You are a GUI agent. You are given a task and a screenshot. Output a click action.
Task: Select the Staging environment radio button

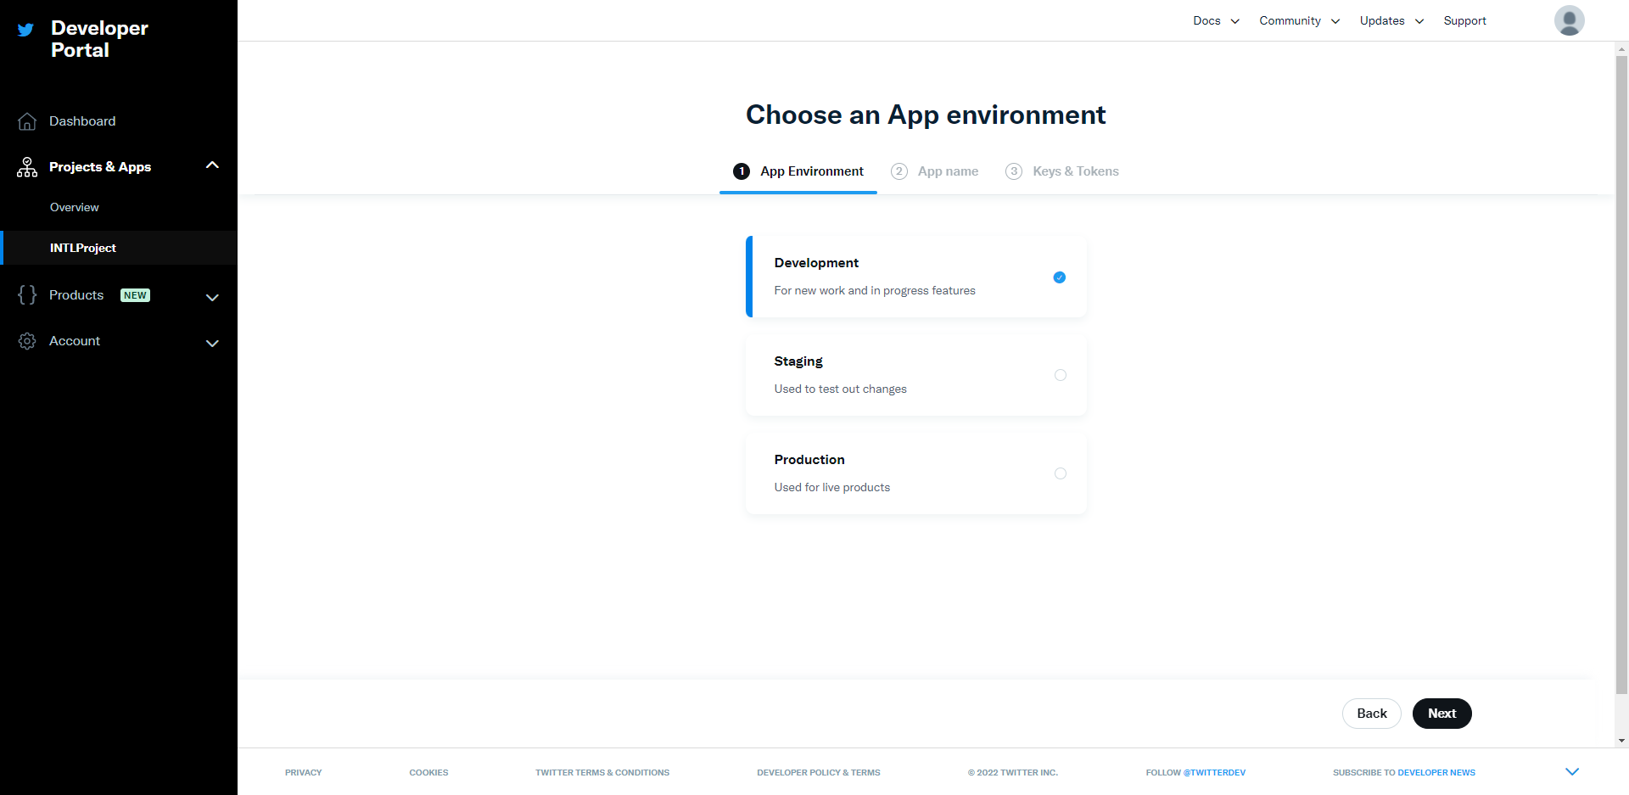(x=1060, y=374)
